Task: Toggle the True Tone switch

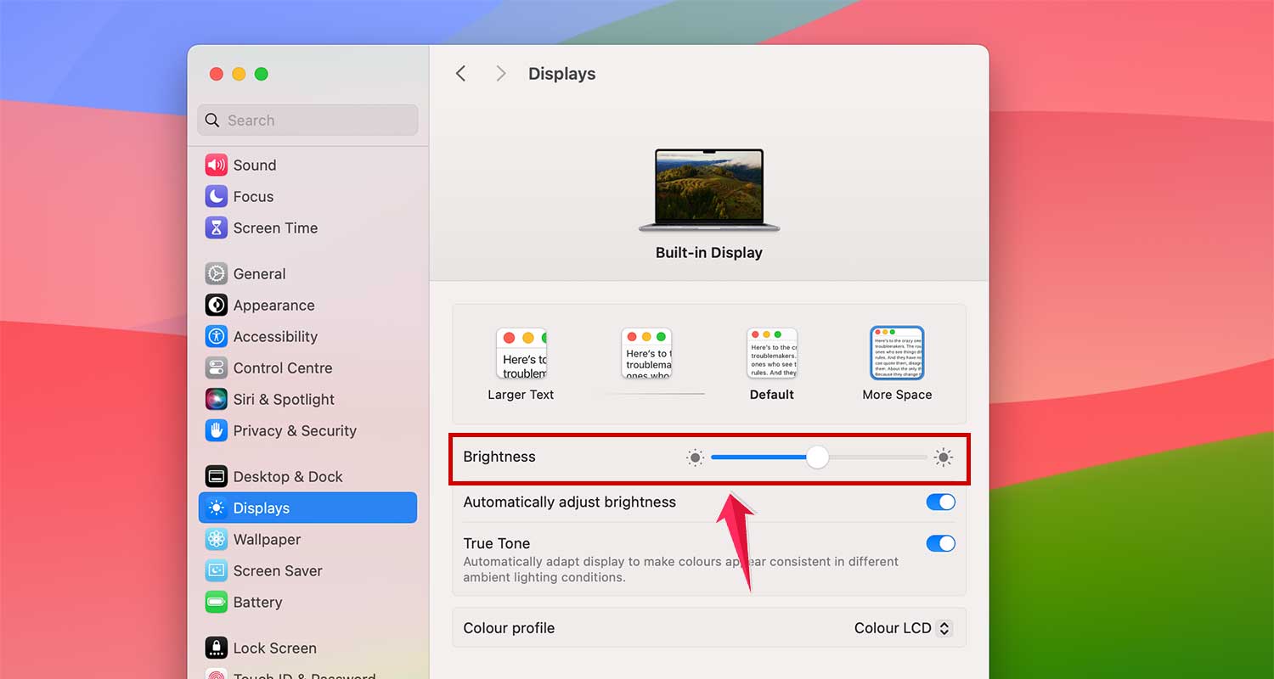Action: click(x=940, y=543)
